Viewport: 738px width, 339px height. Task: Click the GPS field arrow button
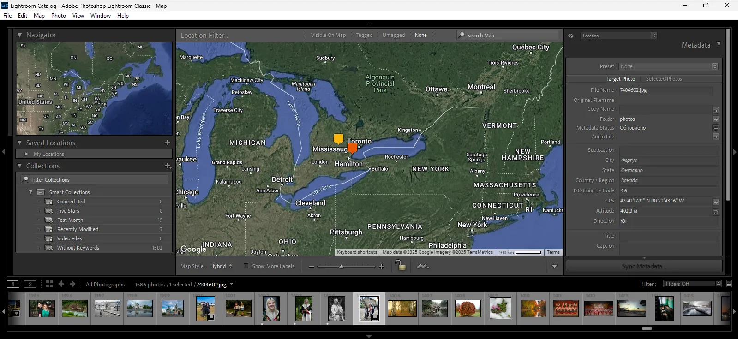[x=715, y=202]
